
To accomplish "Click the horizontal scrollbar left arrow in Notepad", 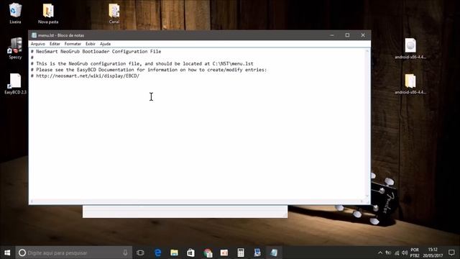I will [x=32, y=201].
